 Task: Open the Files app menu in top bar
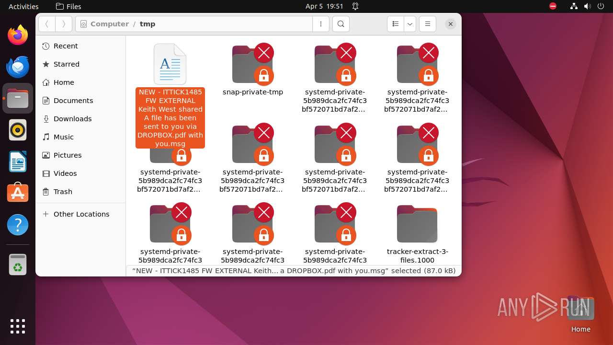coord(68,6)
